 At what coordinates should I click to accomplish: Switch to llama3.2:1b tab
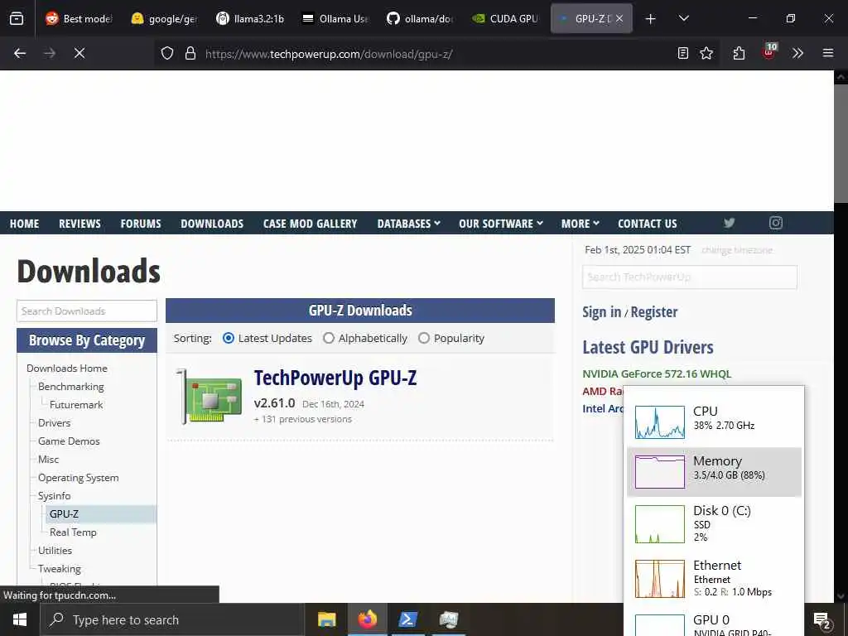[x=250, y=18]
